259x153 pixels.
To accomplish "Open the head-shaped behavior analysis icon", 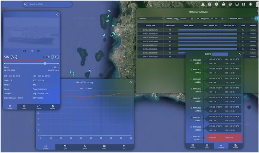I will [x=217, y=4].
